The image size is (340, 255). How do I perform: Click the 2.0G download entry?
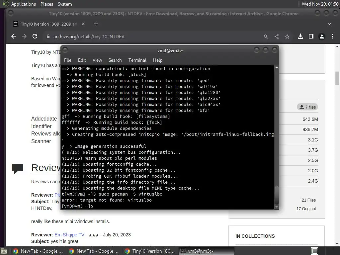[313, 171]
